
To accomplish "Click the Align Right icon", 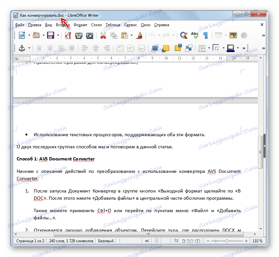I will pos(107,48).
